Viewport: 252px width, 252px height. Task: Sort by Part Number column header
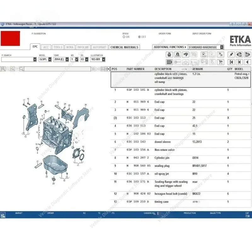[135, 69]
